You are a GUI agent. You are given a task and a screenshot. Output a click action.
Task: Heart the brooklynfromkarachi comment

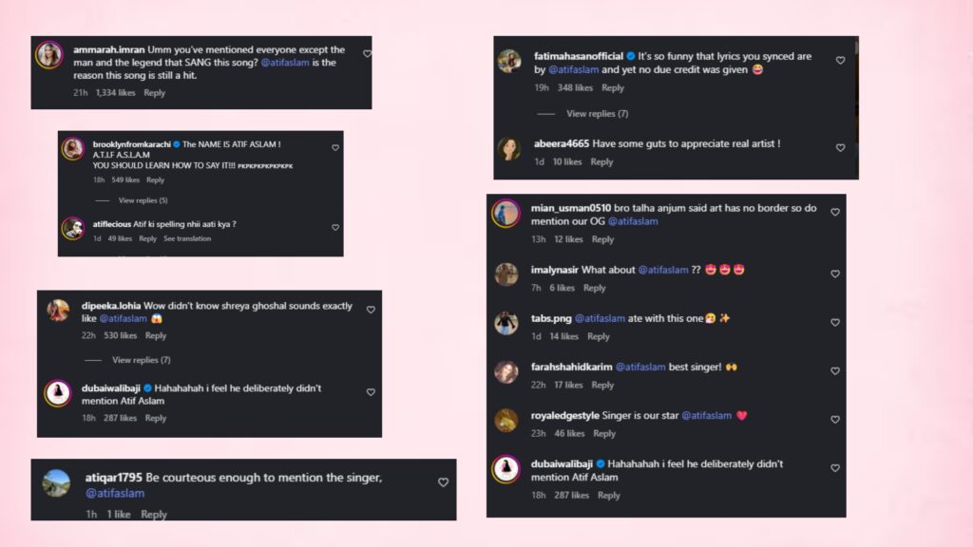click(x=335, y=148)
